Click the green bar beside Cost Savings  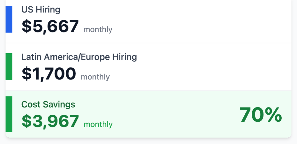pos(9,114)
